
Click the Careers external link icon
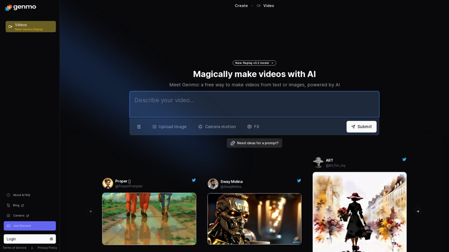coord(28,216)
